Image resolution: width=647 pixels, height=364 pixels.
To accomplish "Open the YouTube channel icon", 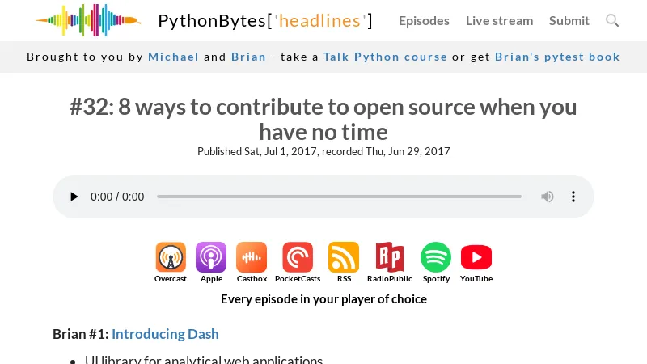I will [476, 258].
